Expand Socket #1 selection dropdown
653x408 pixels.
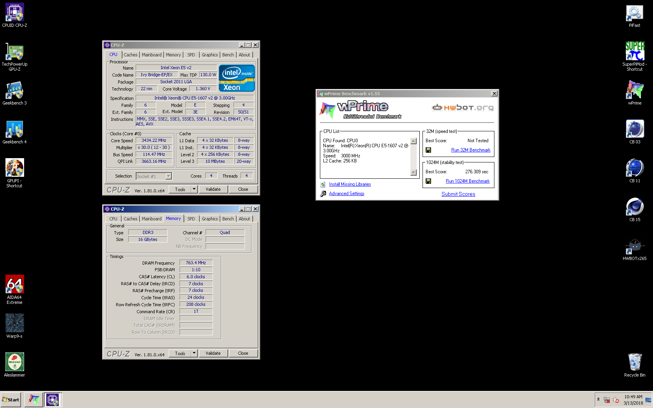pos(168,176)
